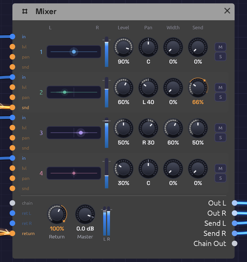Click channel 1 level meter
The image size is (247, 262).
pos(106,52)
